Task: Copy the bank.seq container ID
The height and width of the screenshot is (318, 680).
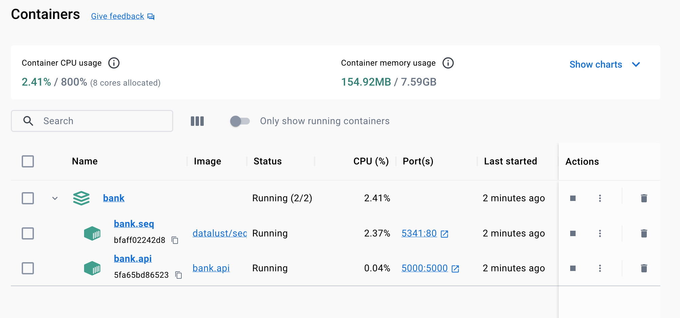Action: (175, 240)
